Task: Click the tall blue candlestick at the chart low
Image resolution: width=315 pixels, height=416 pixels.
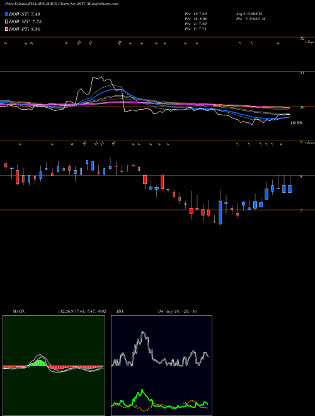Action: coord(220,212)
